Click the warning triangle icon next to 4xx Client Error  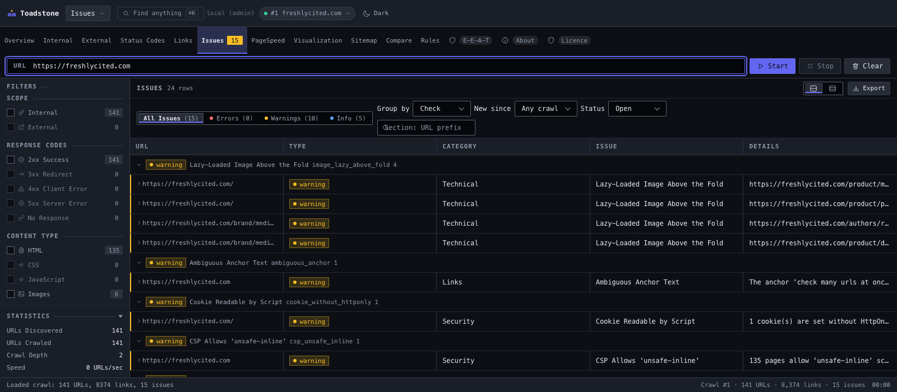coord(21,189)
